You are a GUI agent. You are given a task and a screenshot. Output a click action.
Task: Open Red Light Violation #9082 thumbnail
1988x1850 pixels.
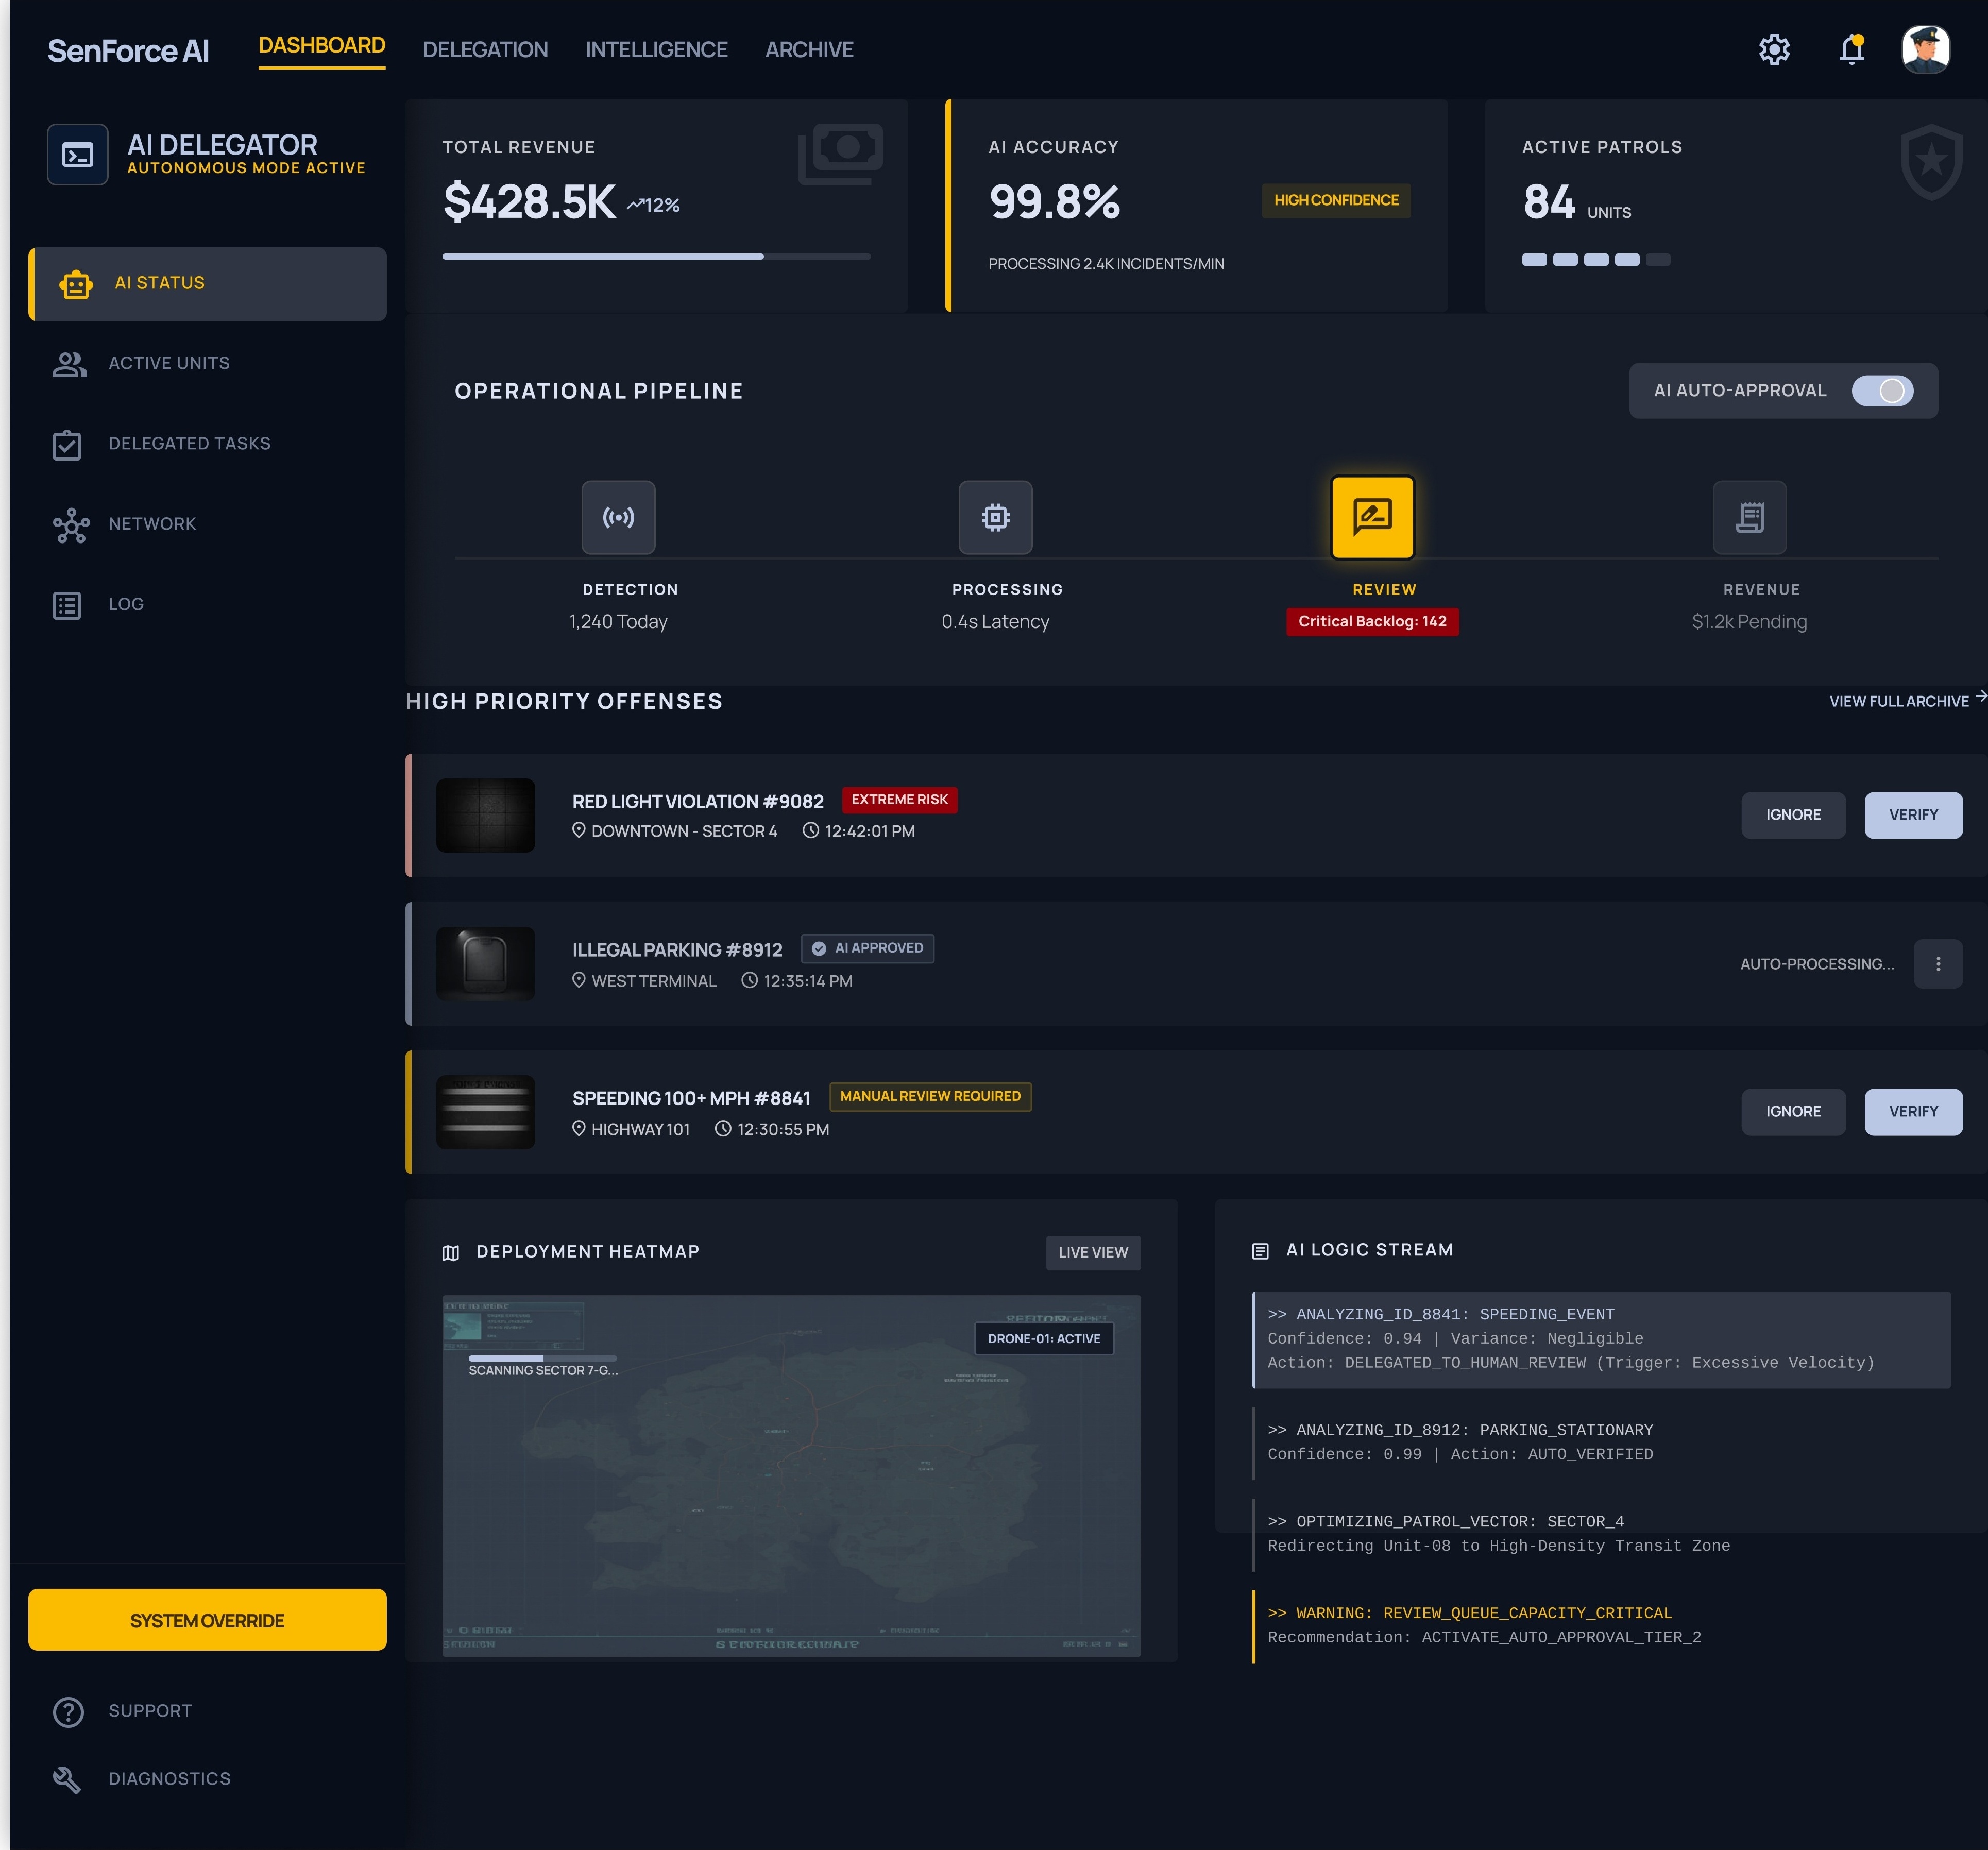(486, 815)
